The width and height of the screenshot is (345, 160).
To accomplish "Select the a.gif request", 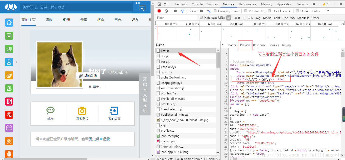I will pyautogui.click(x=186, y=125).
